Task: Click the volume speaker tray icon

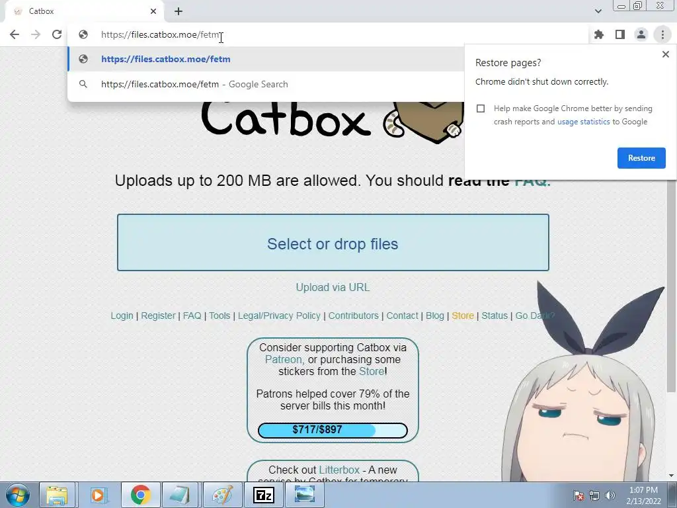Action: [610, 495]
